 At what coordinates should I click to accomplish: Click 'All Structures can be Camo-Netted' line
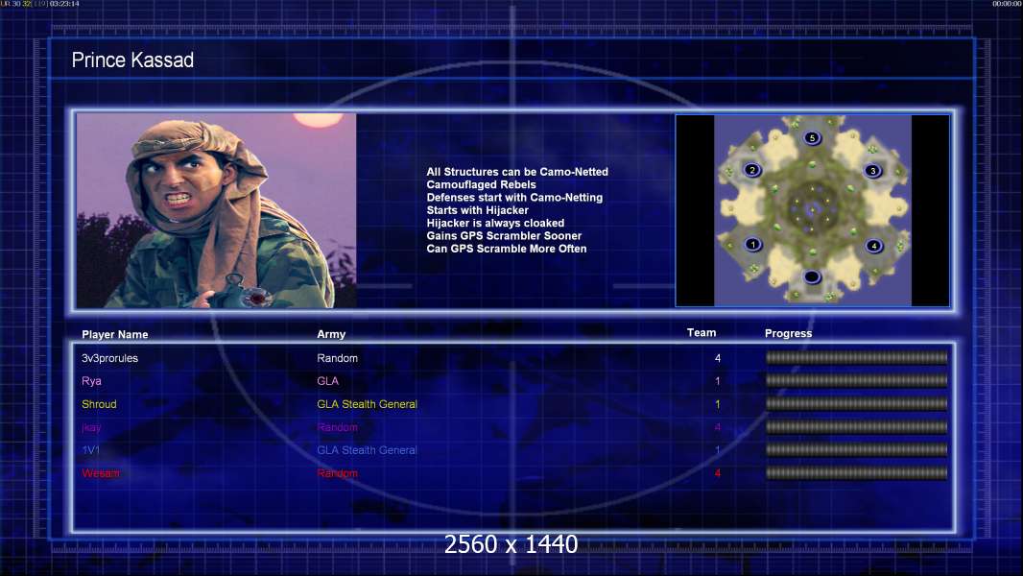[517, 172]
